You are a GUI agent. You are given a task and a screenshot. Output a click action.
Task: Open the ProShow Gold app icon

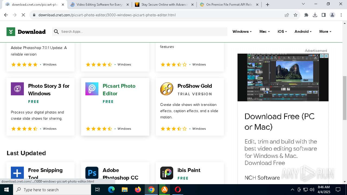point(167,89)
